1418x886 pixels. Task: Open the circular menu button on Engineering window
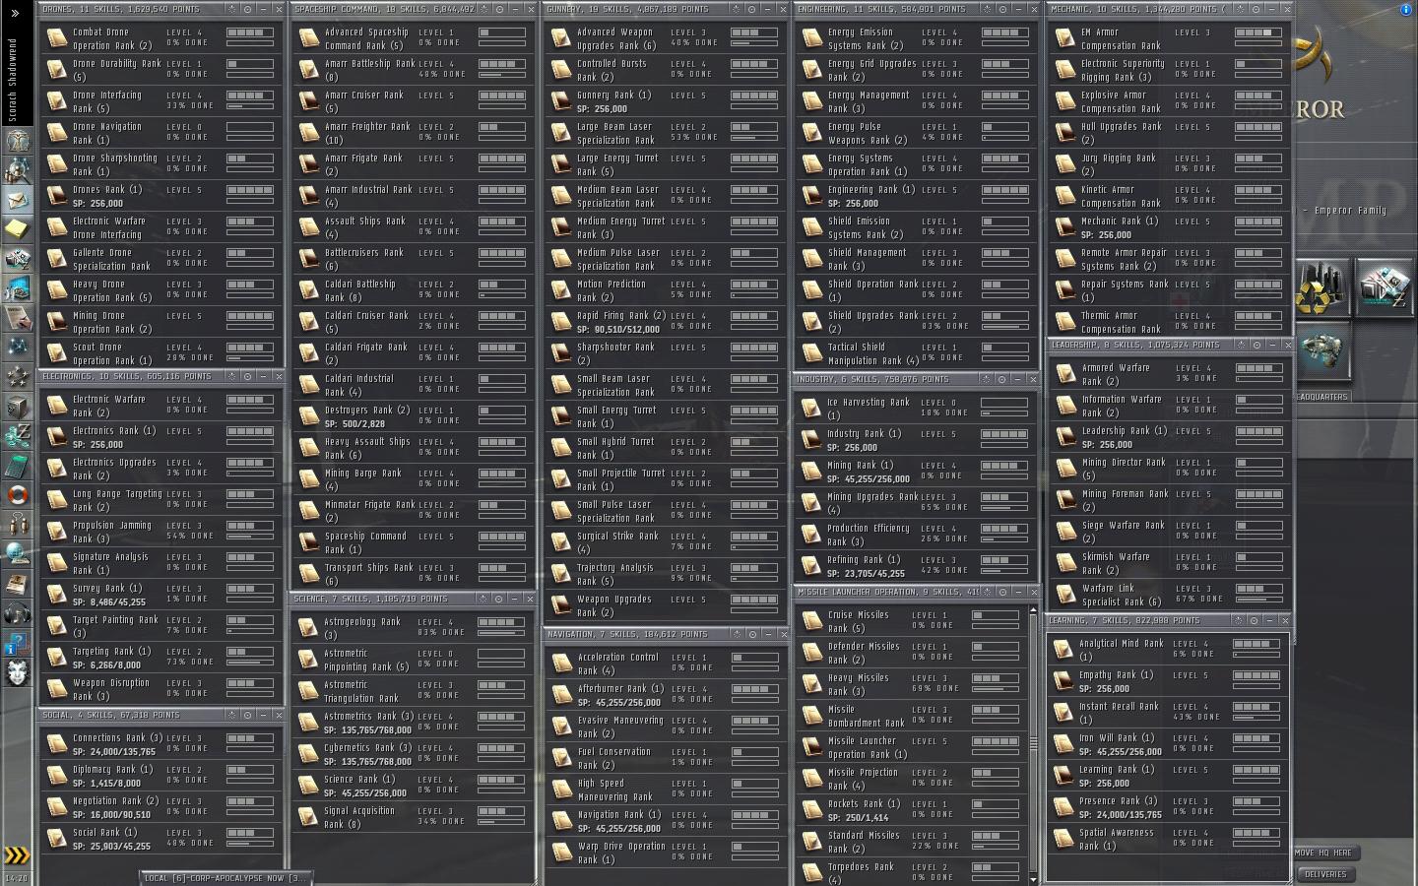[1003, 9]
